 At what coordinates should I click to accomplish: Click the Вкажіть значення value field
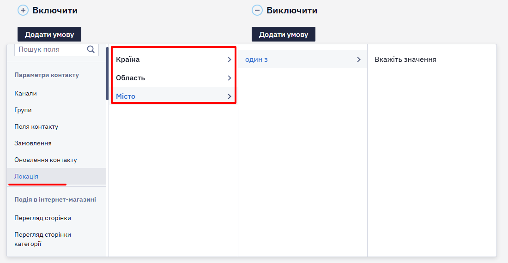tap(432, 60)
